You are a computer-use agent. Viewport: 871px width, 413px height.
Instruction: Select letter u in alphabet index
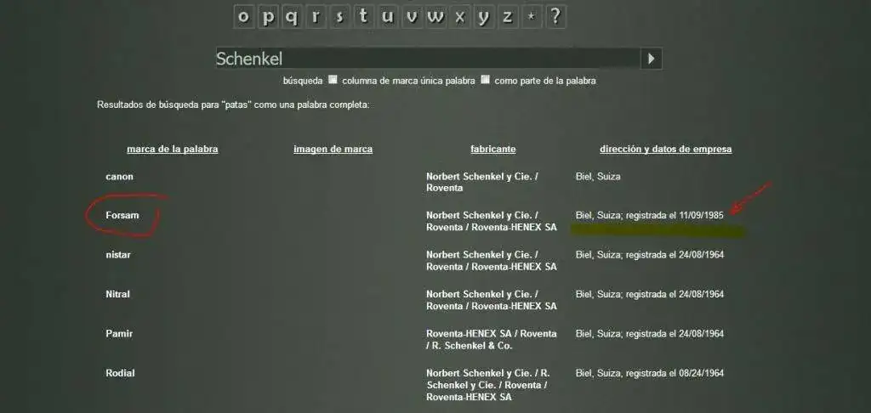click(x=387, y=17)
